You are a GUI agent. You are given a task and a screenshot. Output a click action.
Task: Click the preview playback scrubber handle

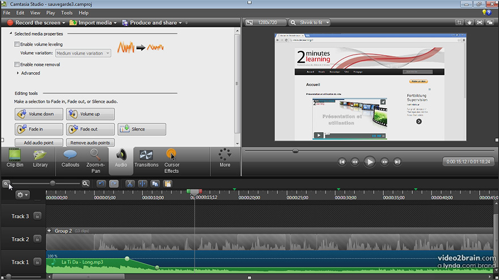[x=295, y=151]
